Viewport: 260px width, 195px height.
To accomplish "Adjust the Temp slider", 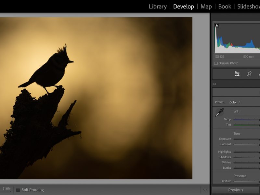I will pyautogui.click(x=246, y=120).
